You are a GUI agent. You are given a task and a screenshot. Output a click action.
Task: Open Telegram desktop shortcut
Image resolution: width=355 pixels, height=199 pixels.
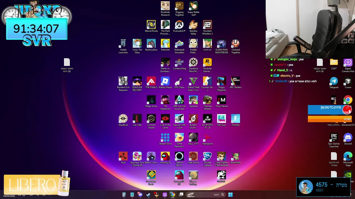coord(334,83)
